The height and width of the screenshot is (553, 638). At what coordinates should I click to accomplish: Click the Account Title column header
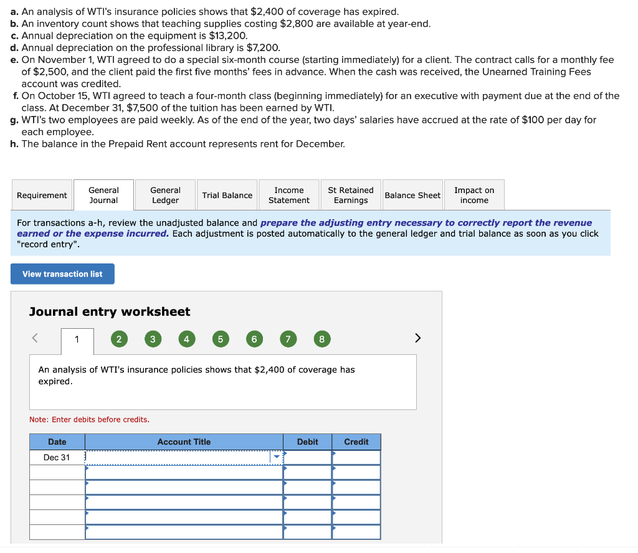point(184,442)
